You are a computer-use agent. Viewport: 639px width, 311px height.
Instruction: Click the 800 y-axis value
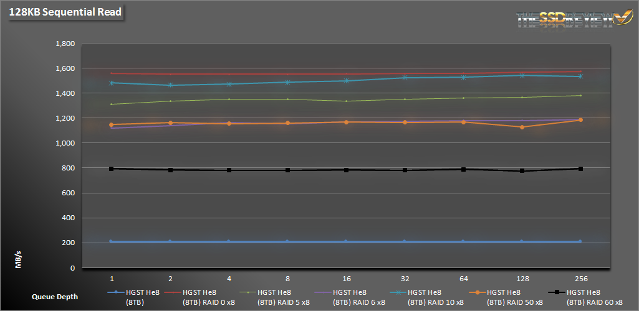(x=69, y=169)
